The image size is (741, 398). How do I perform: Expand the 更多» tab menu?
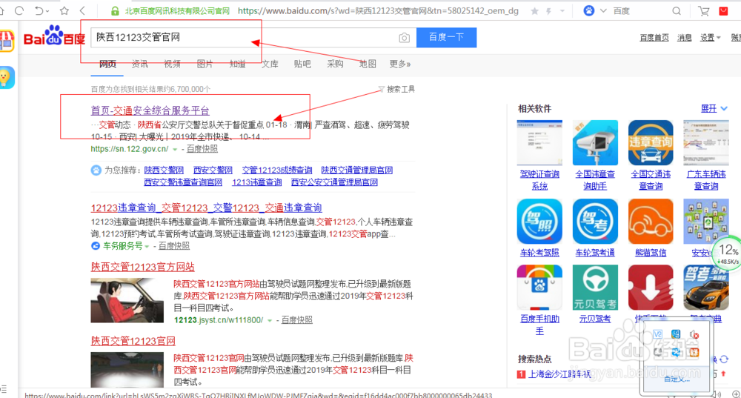(400, 64)
